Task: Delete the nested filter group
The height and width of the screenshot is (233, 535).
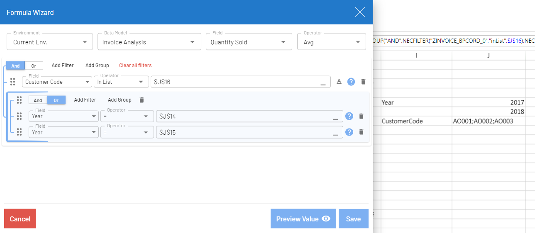Action: pyautogui.click(x=142, y=100)
